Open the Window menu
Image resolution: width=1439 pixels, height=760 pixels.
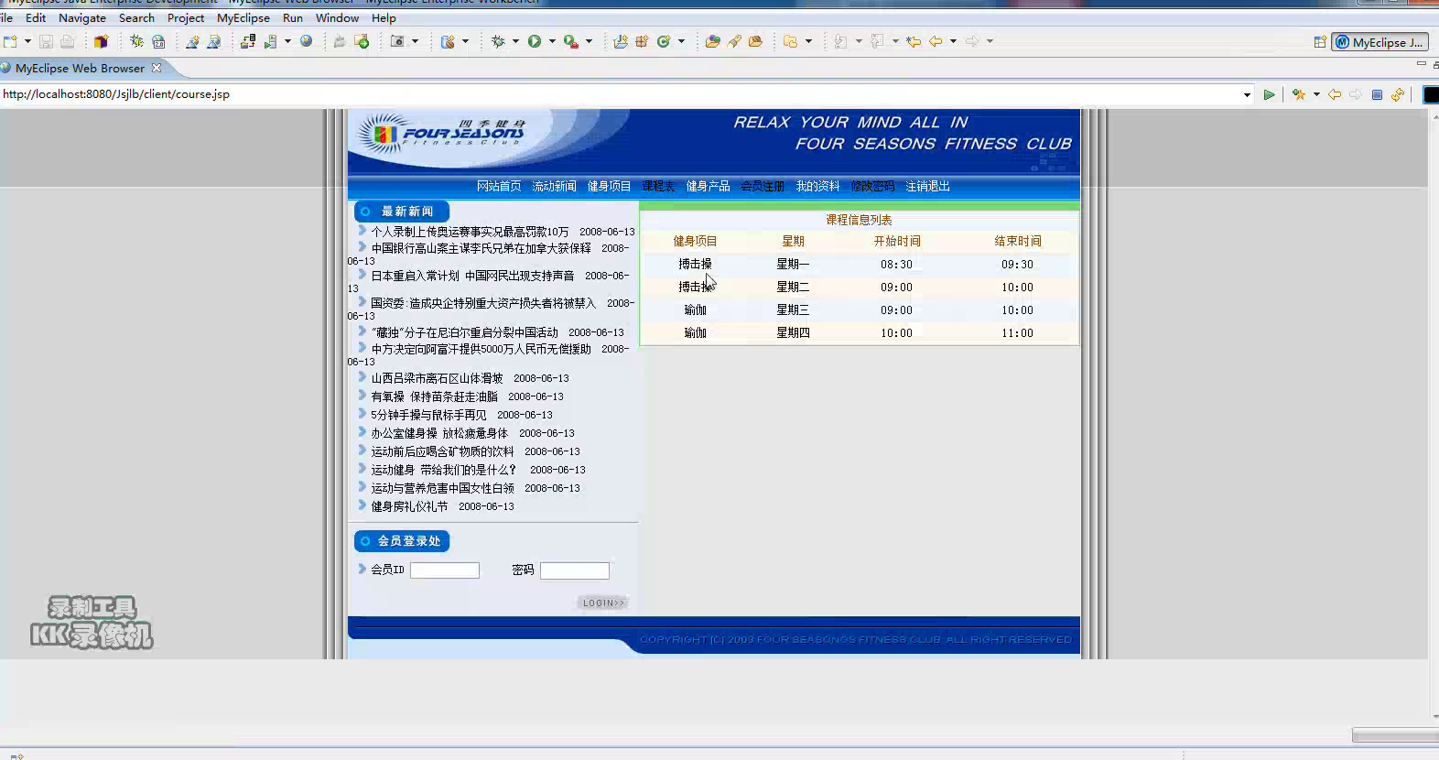point(337,18)
